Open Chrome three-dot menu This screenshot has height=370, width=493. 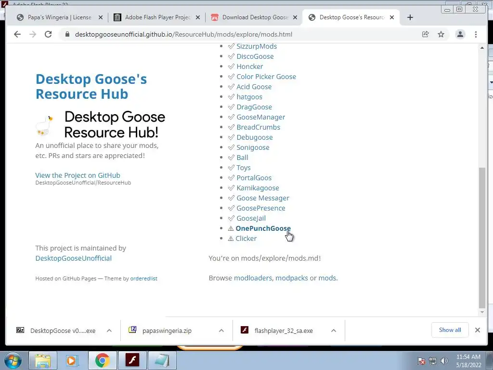pyautogui.click(x=476, y=34)
